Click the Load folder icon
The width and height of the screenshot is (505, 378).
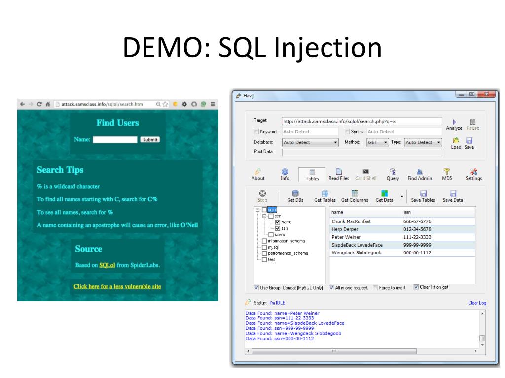point(456,140)
